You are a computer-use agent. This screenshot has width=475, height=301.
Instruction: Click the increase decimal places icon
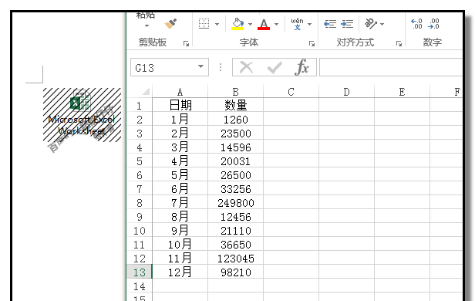416,24
